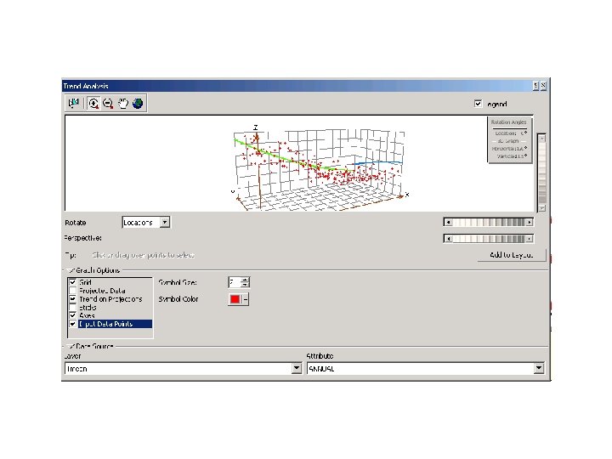Click the Perspective slider right arrow

click(x=530, y=239)
